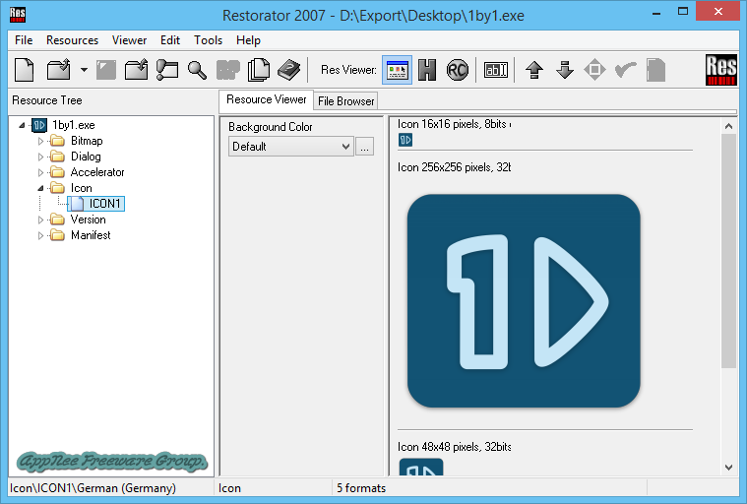Click the viewer scroll down arrow

(728, 468)
